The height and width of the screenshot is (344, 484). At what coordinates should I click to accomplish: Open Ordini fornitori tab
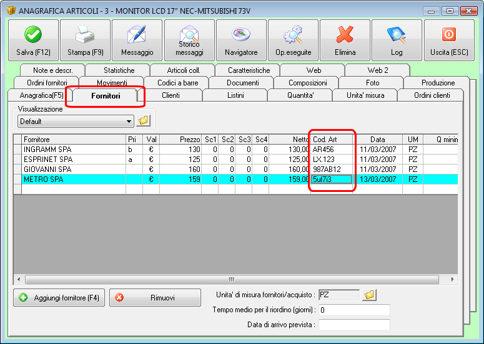coord(47,83)
